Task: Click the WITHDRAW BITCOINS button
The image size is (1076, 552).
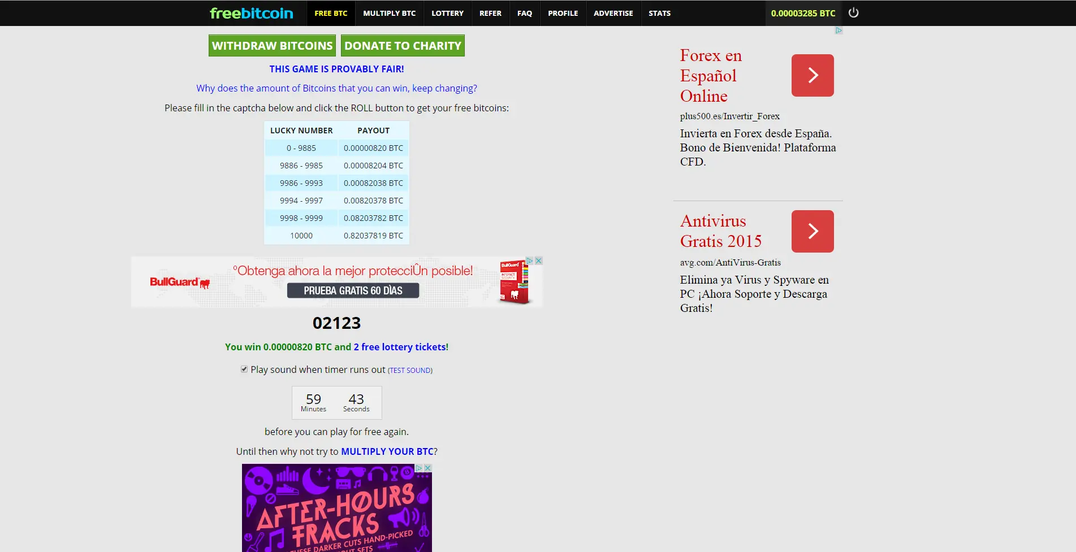Action: 272,46
